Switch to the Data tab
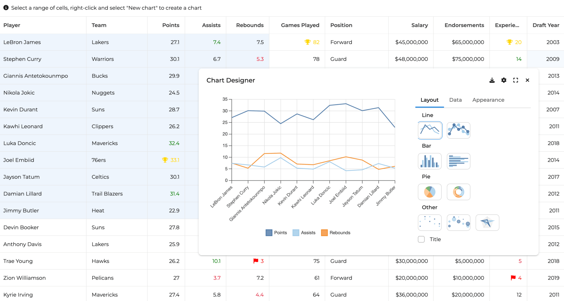 click(455, 100)
